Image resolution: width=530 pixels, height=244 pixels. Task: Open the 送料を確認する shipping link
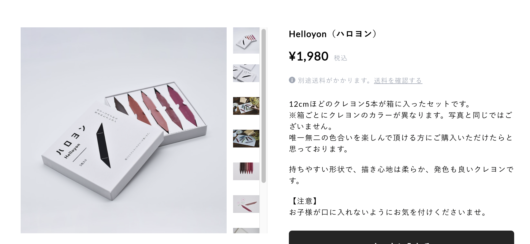point(398,80)
